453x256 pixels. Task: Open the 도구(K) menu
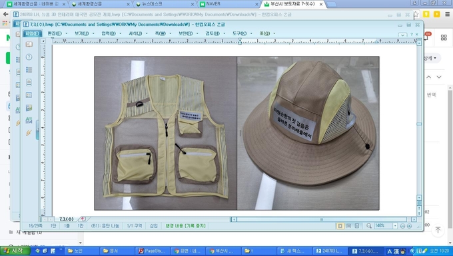point(240,33)
